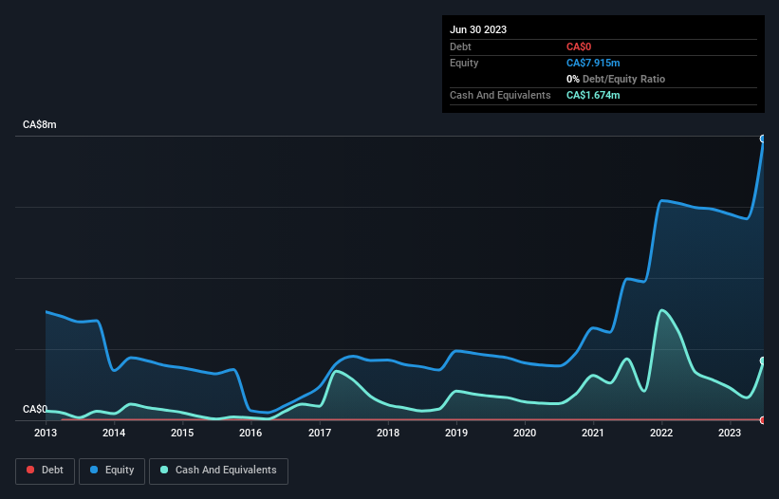
Task: Select the Cash endpoint marker at Jun 2023
Action: pyautogui.click(x=763, y=360)
